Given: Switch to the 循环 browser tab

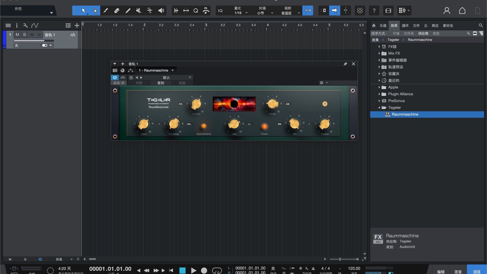Looking at the screenshot, I should 405,26.
